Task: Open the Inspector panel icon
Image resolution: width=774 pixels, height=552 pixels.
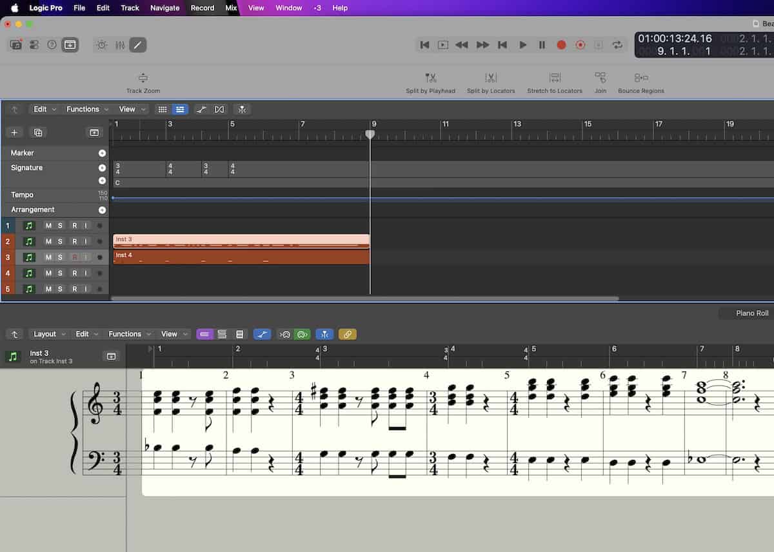Action: pos(34,45)
